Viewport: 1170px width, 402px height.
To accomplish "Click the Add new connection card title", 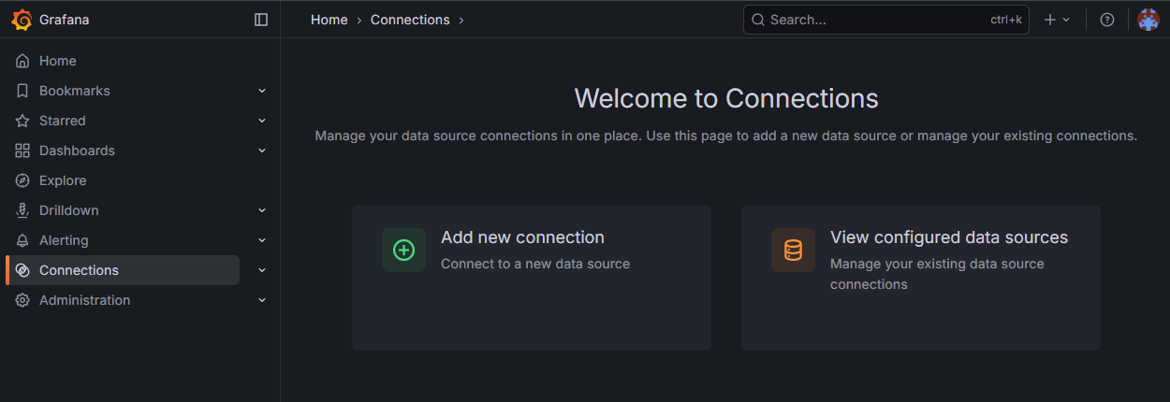I will 522,237.
